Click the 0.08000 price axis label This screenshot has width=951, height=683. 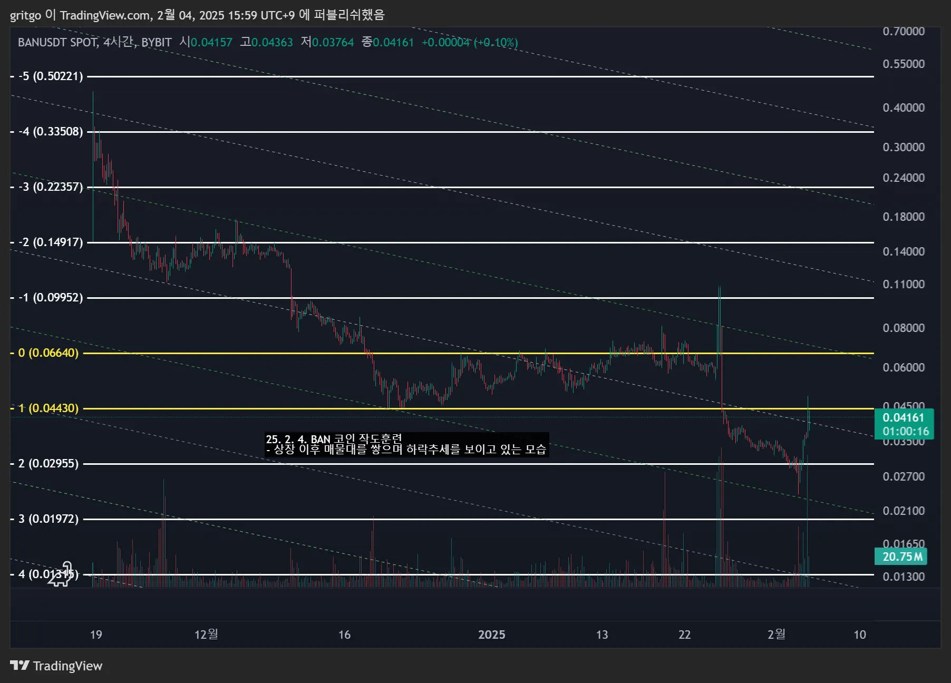pyautogui.click(x=904, y=328)
